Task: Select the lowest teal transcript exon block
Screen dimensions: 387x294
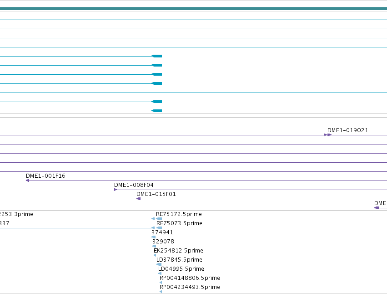Action: (157, 111)
